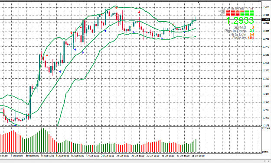
Task: Click the Pips to Open label
Action: (x=235, y=31)
